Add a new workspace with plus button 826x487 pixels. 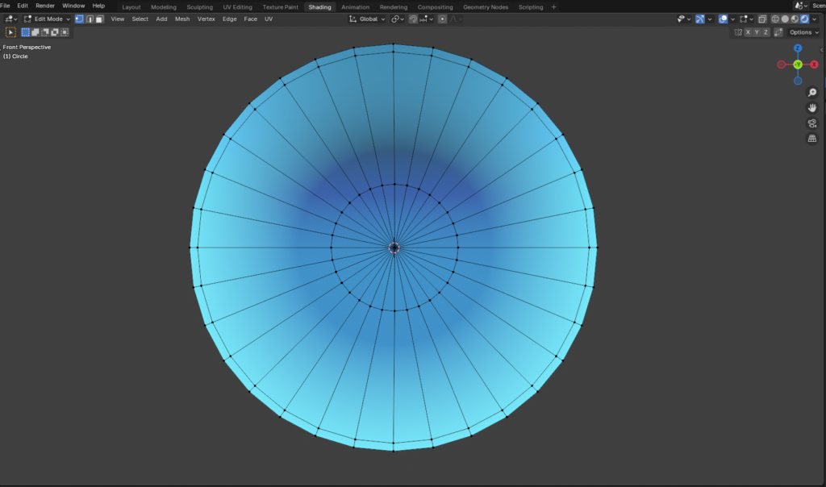click(x=553, y=7)
